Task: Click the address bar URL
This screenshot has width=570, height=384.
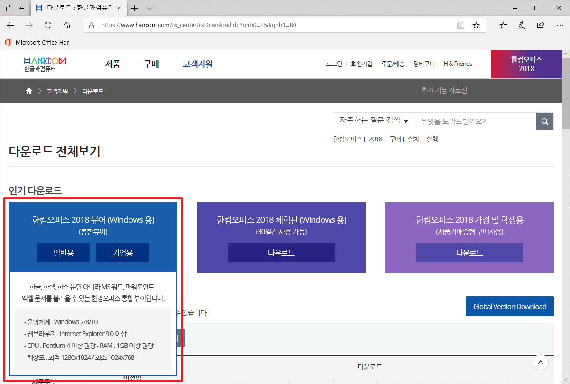Action: 198,25
